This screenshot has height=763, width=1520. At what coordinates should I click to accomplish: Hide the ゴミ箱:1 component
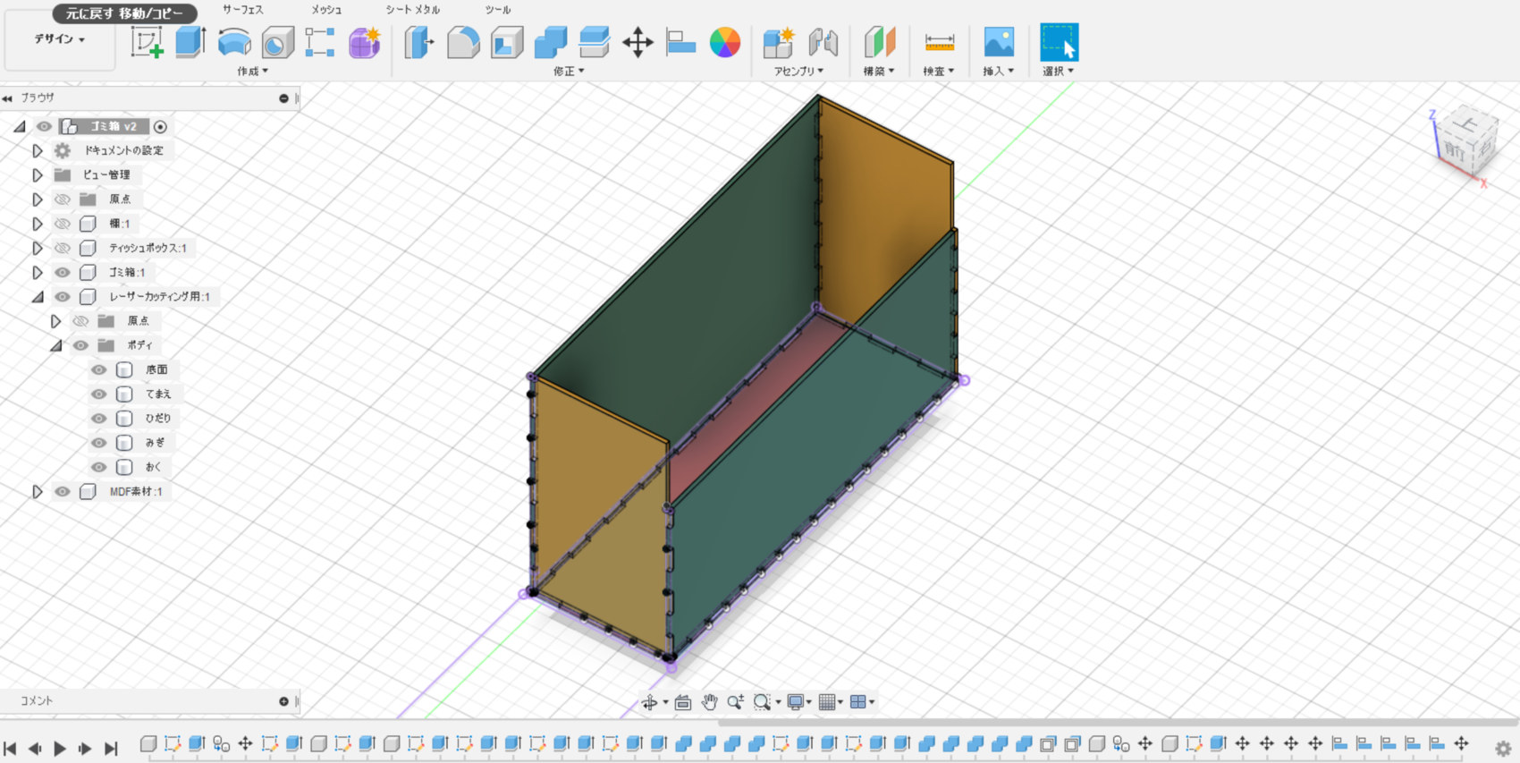[x=63, y=272]
